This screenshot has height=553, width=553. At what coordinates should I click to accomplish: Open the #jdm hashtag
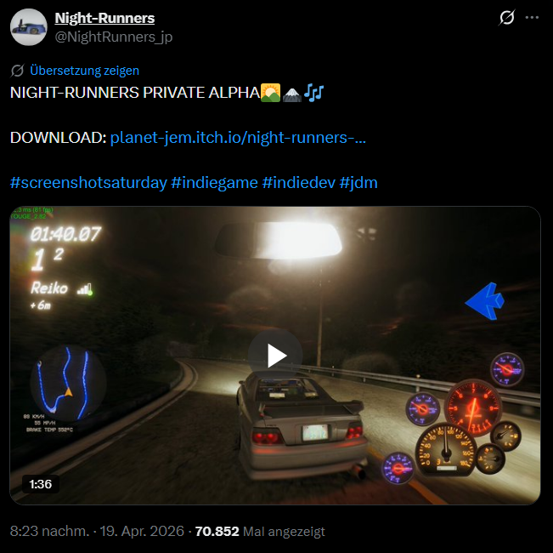(x=358, y=183)
